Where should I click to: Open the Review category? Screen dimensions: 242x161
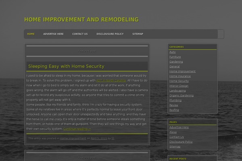pyautogui.click(x=173, y=105)
